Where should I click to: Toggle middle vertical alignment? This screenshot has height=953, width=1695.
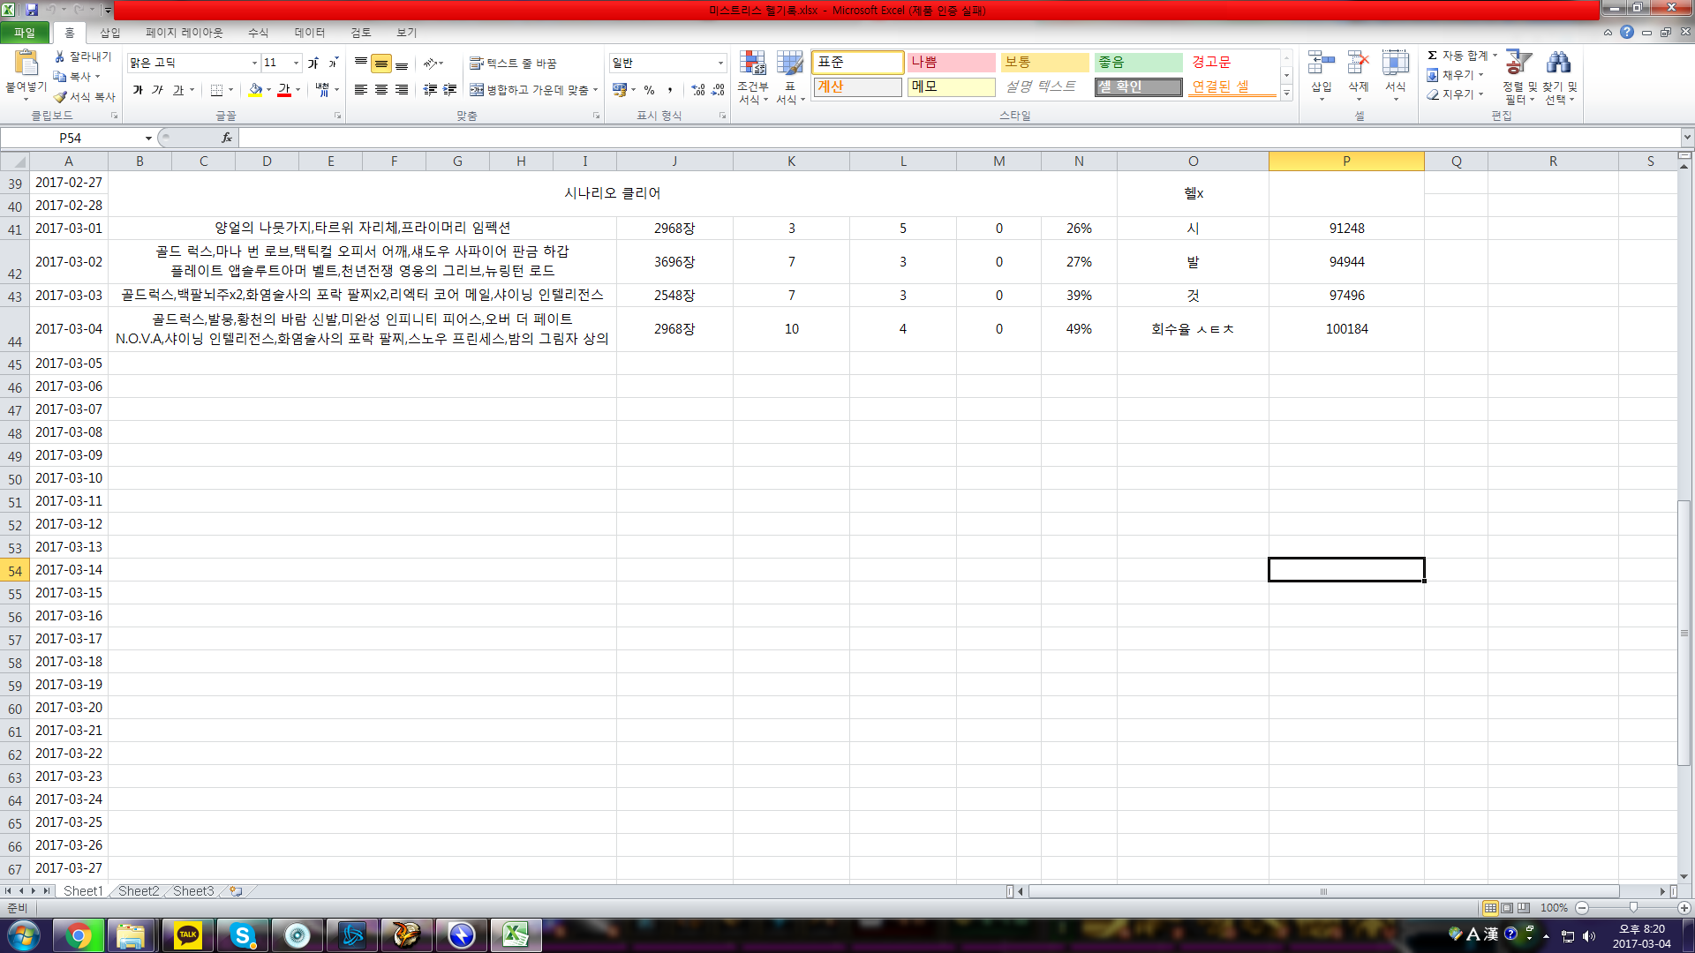tap(381, 63)
